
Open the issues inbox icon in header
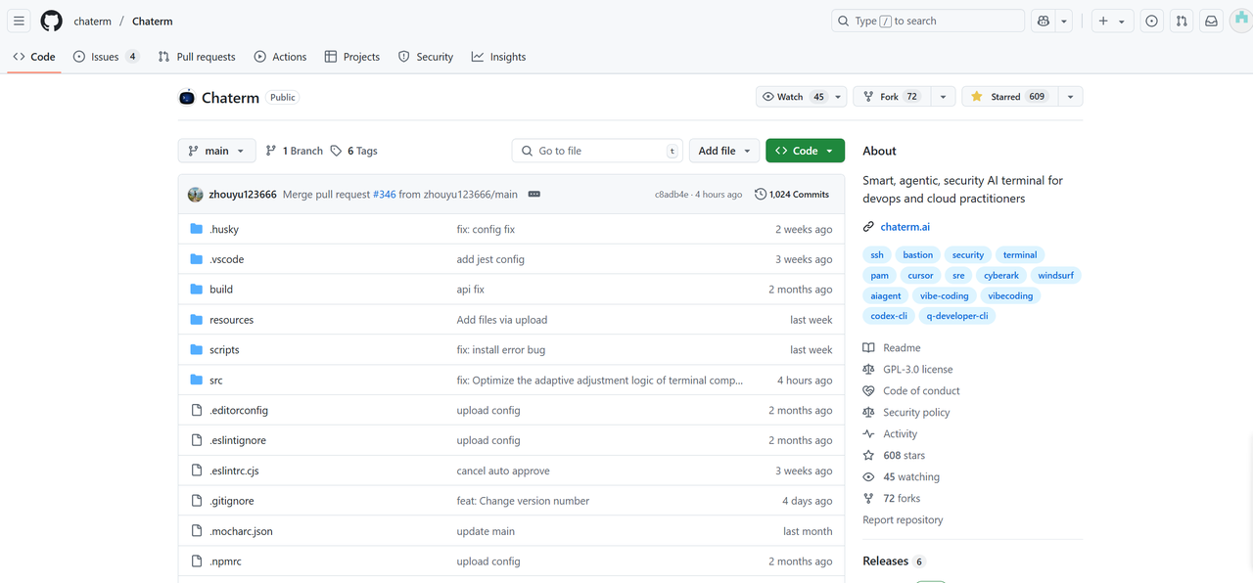coord(1152,21)
